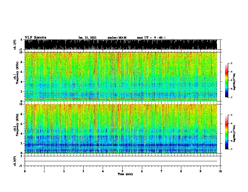
Task: Click the ch.3(V) axis label
Action: pos(15,161)
